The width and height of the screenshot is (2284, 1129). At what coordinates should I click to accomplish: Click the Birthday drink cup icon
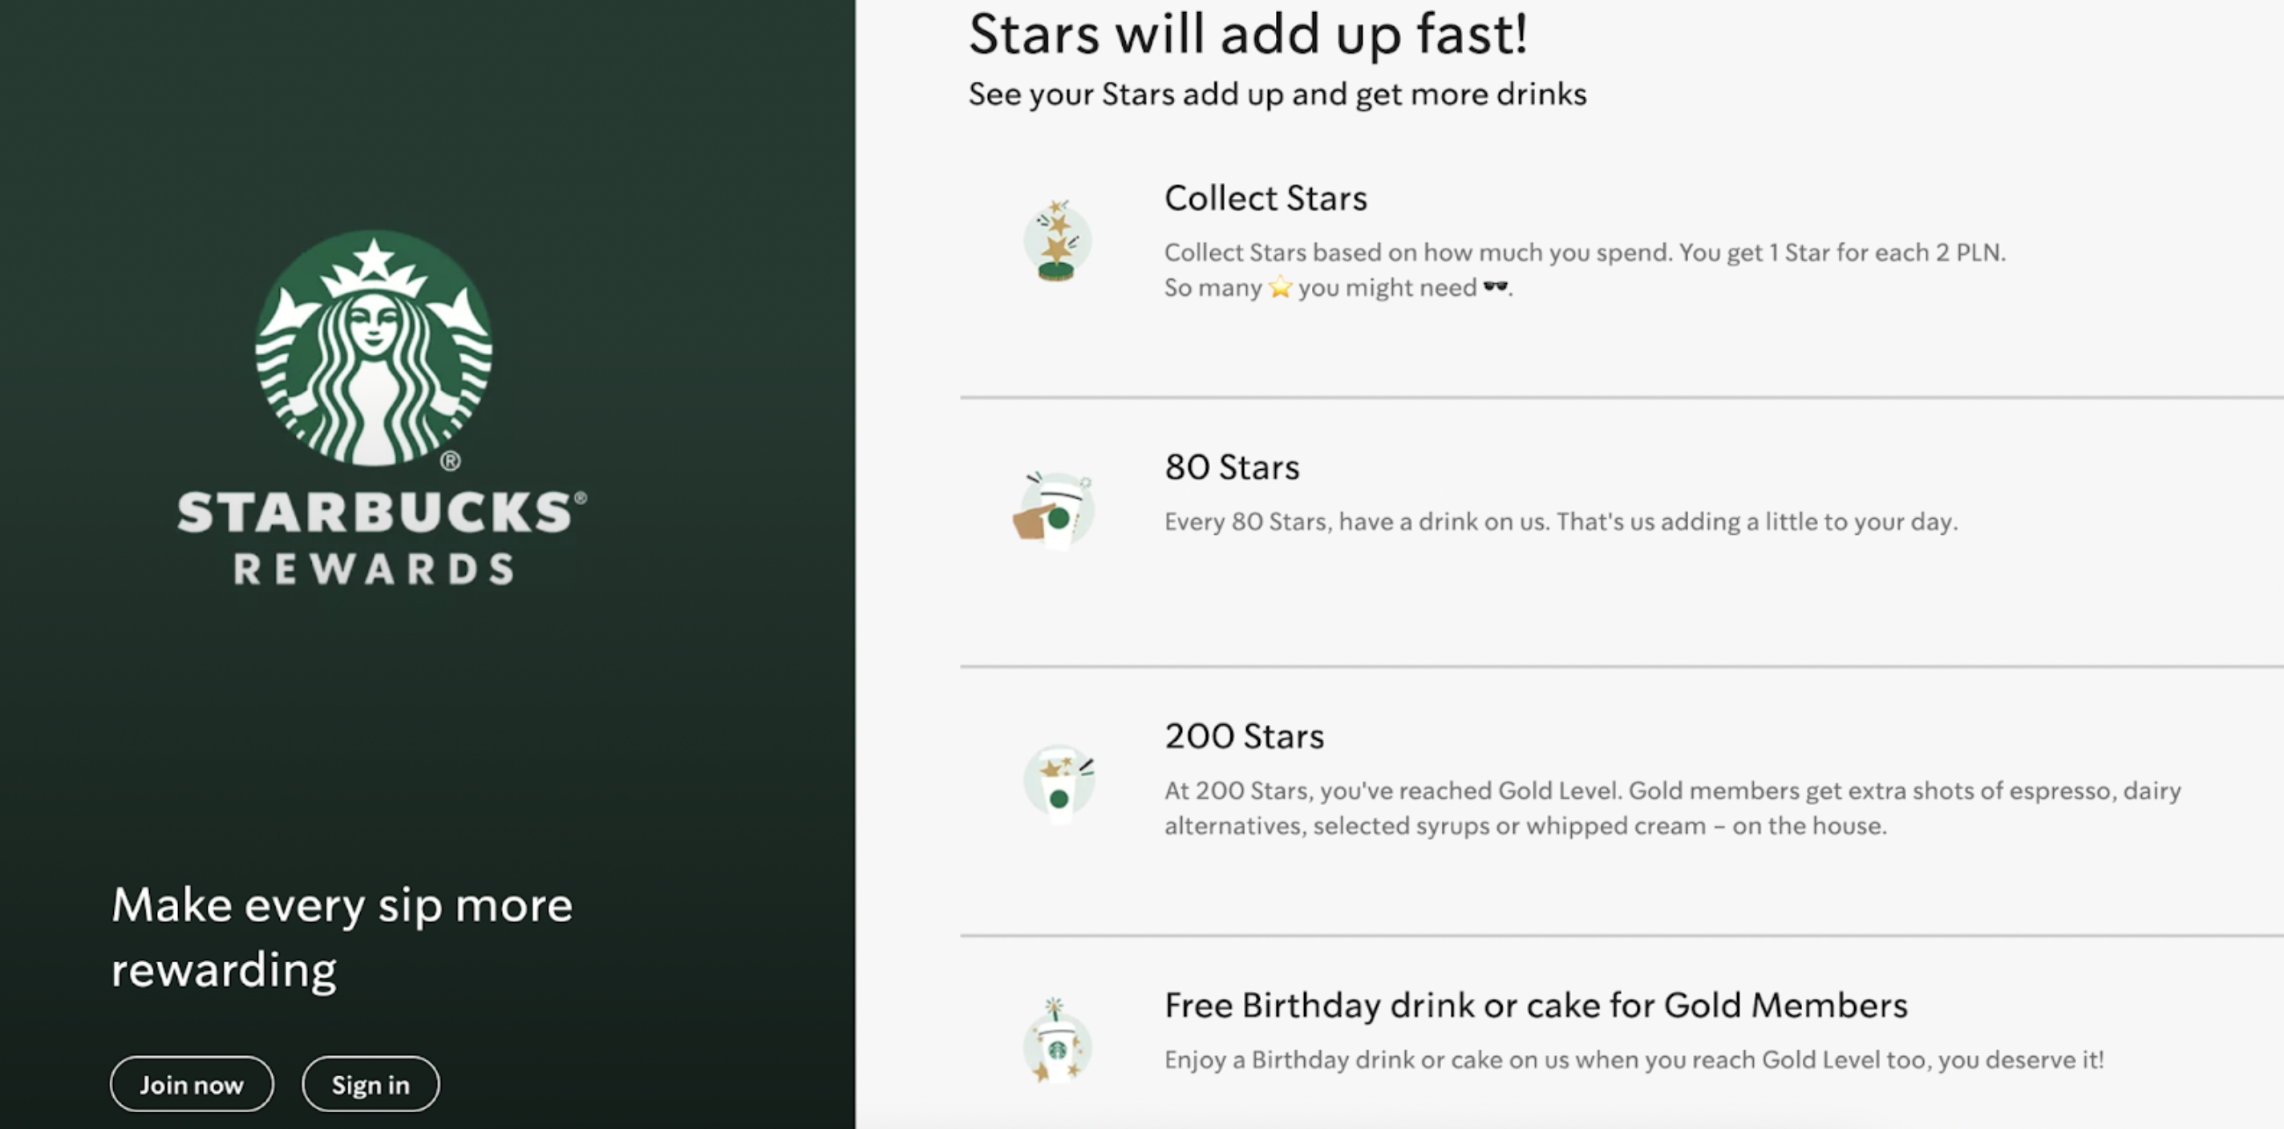pos(1056,1043)
